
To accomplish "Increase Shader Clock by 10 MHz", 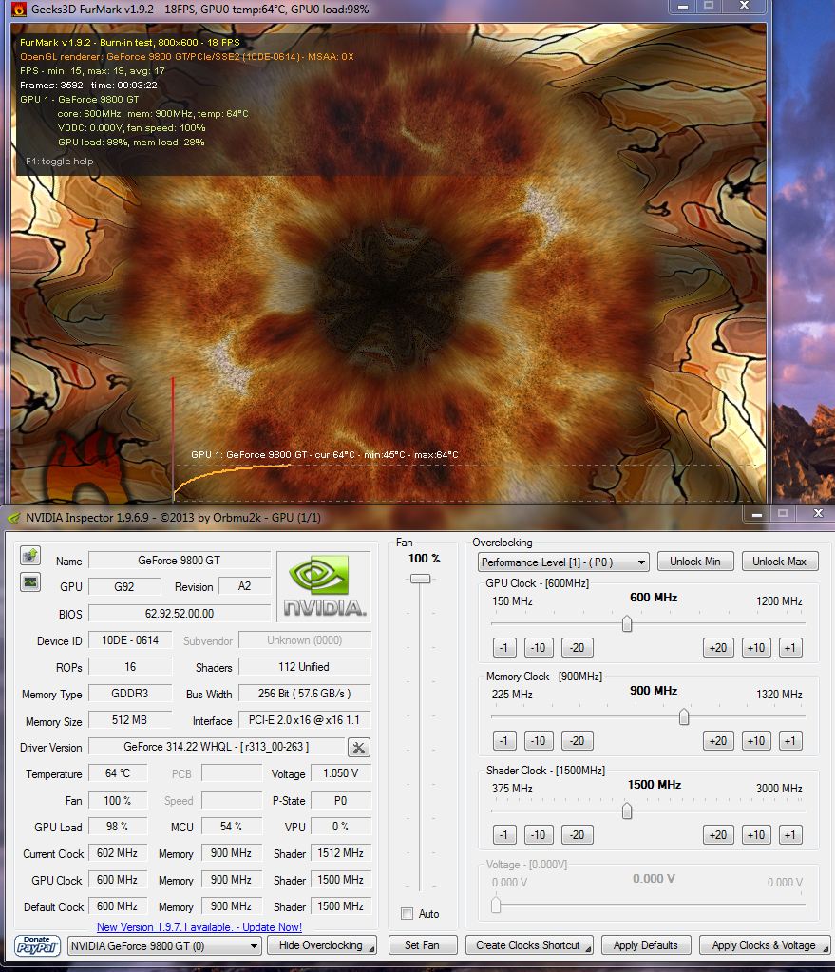I will point(755,835).
